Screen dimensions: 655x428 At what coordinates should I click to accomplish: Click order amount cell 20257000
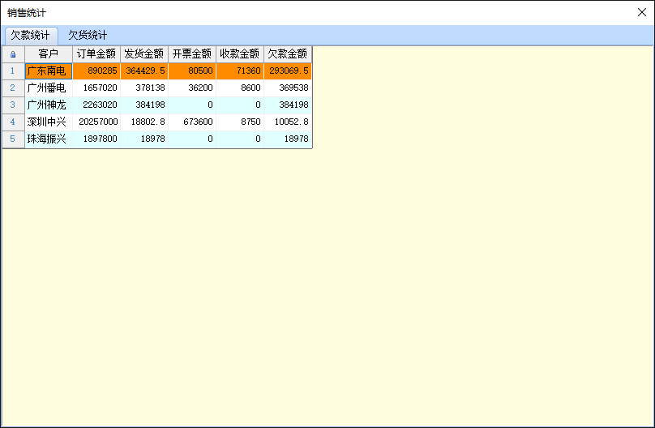(96, 122)
